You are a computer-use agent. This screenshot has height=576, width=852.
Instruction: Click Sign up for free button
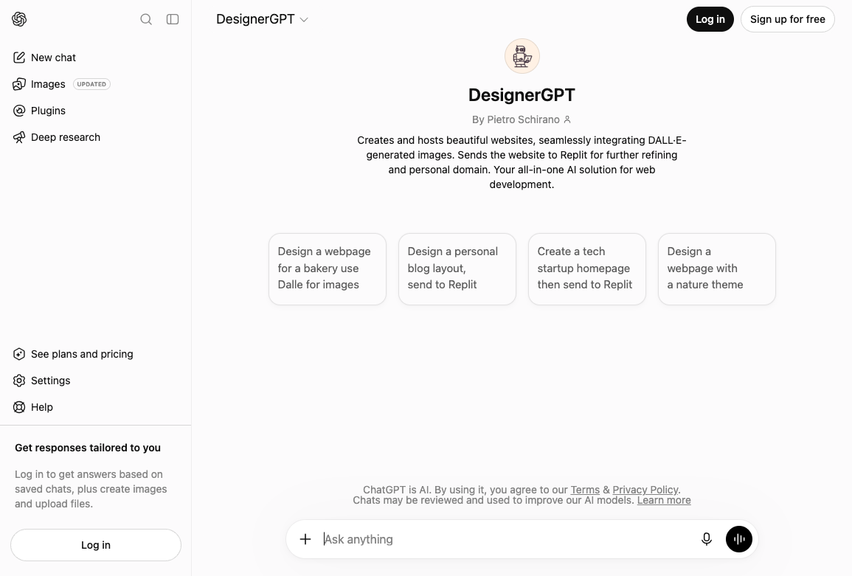pos(787,19)
